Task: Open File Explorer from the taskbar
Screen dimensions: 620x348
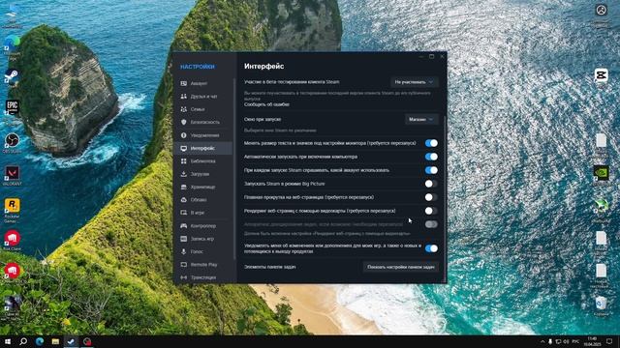Action: (55, 341)
